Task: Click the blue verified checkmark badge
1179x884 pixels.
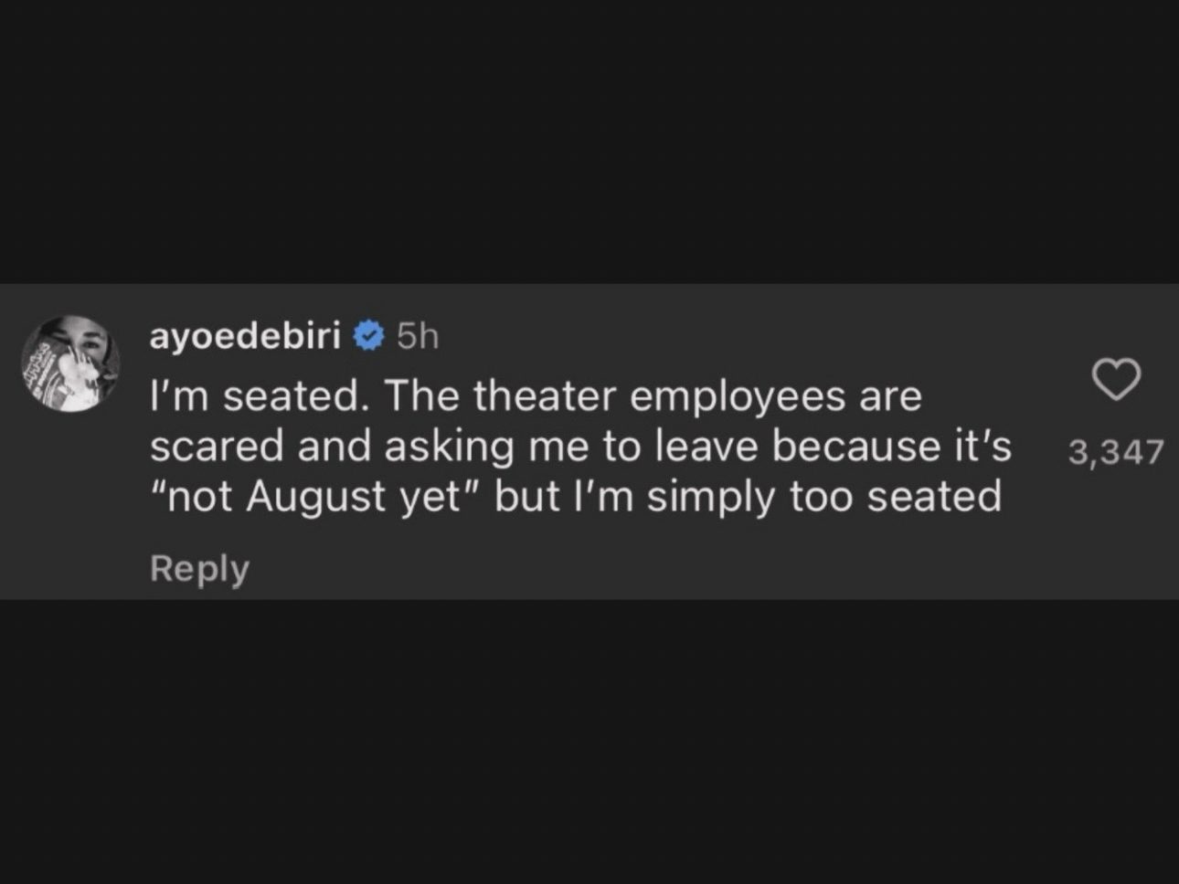Action: click(x=368, y=336)
